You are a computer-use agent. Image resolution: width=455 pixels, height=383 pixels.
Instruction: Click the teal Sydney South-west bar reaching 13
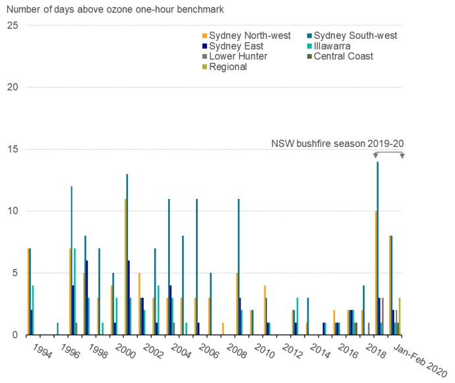[127, 254]
